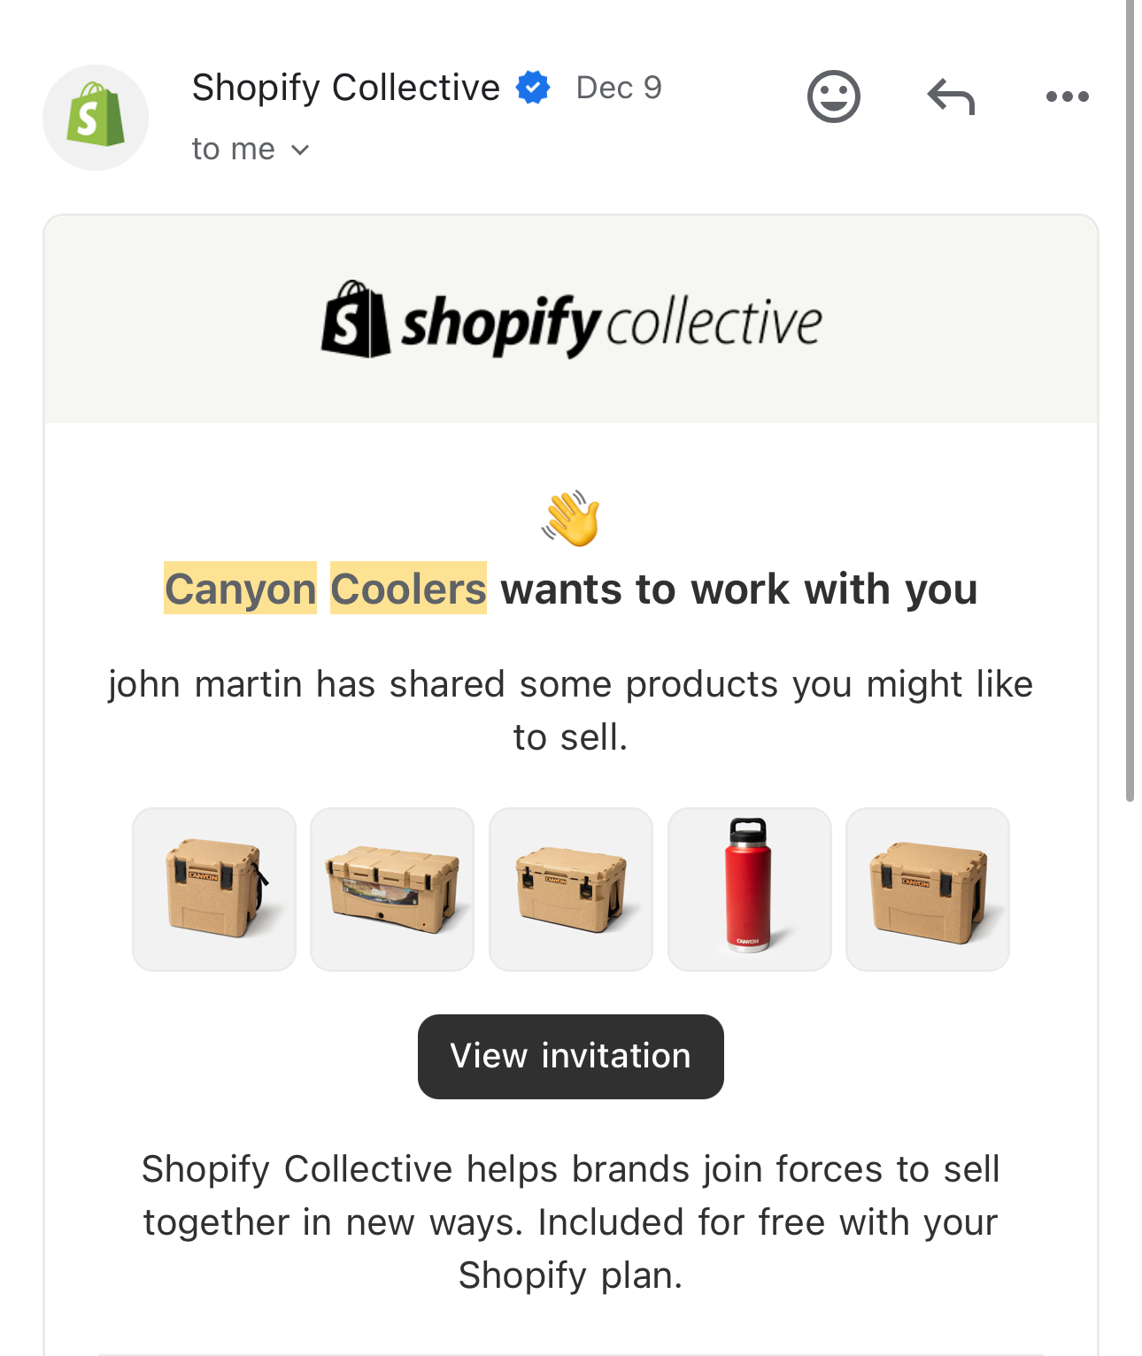Click the Shopify Collective banner logo
The image size is (1142, 1356).
click(571, 320)
